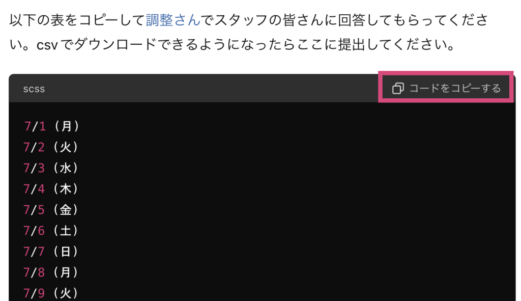Click the 7/6 date line

[51, 231]
